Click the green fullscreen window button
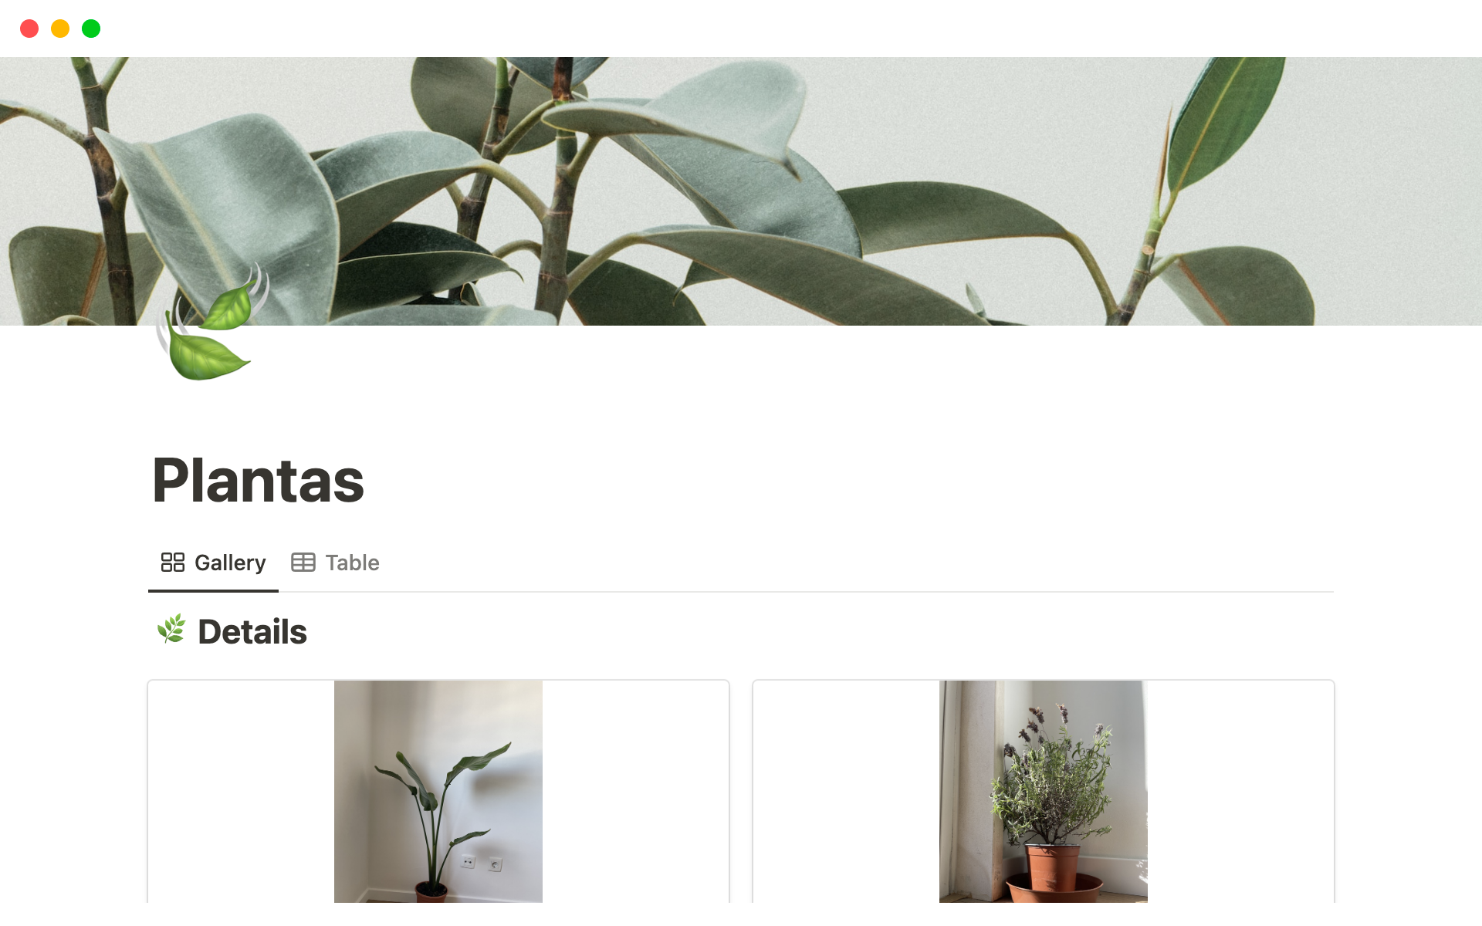This screenshot has height=926, width=1482. (x=91, y=29)
